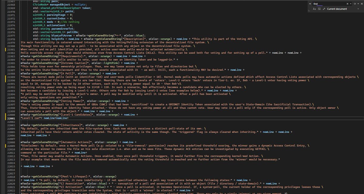
Task: Expand the replace mode chevron in Find
Action: click(x=309, y=4)
